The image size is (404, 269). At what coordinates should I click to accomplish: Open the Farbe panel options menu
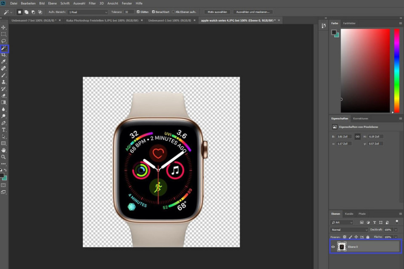pyautogui.click(x=400, y=23)
